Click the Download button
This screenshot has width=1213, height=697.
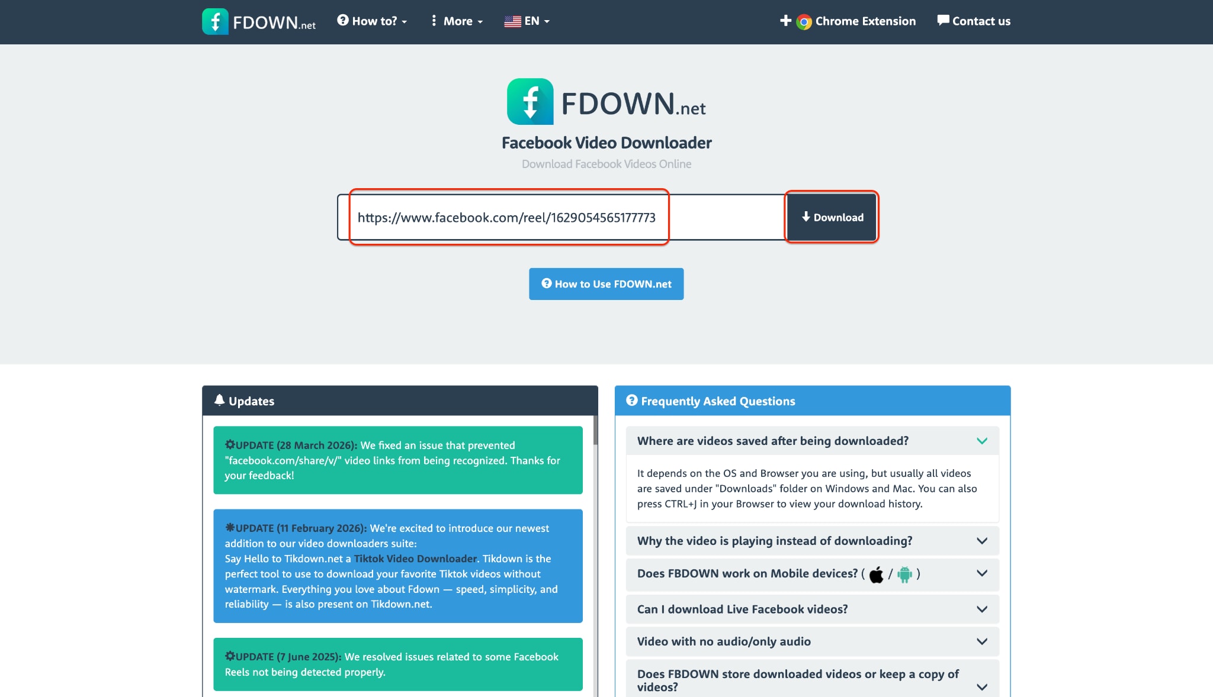[x=832, y=217]
